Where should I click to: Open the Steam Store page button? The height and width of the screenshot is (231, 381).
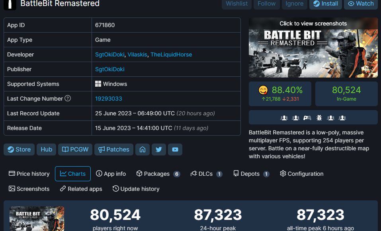coord(19,149)
